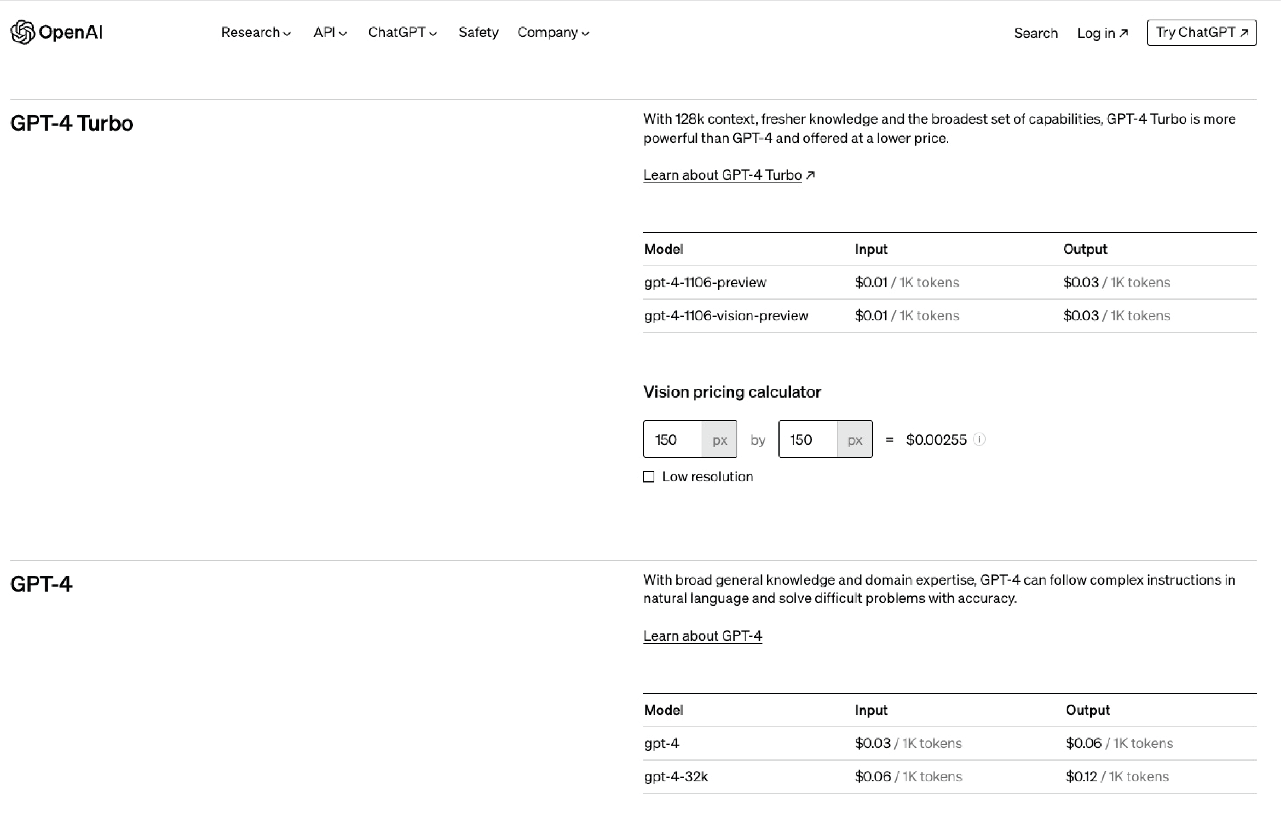This screenshot has width=1281, height=814.
Task: Open the Research dropdown menu
Action: (255, 32)
